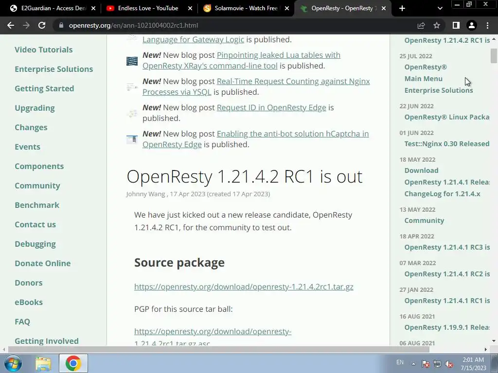Open Video Tutorials in sidebar

(43, 50)
